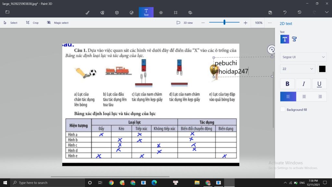Open the Segoe UI font dropdown
This screenshot has width=332, height=187.
(x=303, y=57)
